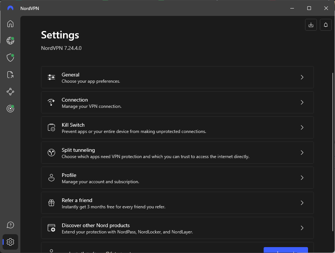
Task: Expand Profile chevron
Action: click(x=302, y=178)
